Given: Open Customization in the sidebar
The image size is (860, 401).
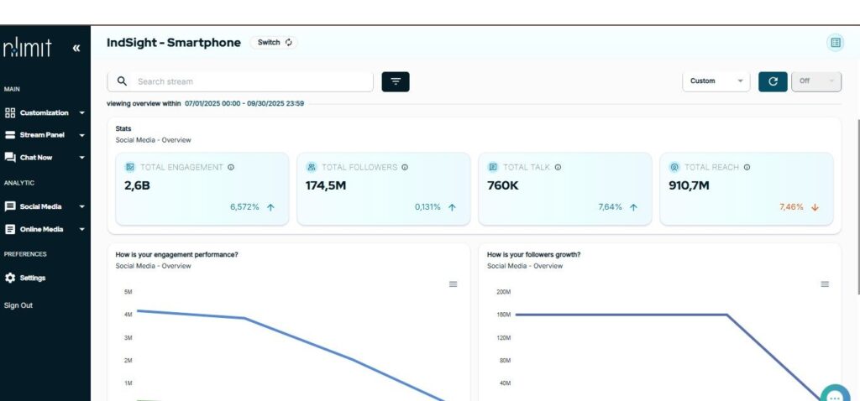Looking at the screenshot, I should (45, 113).
